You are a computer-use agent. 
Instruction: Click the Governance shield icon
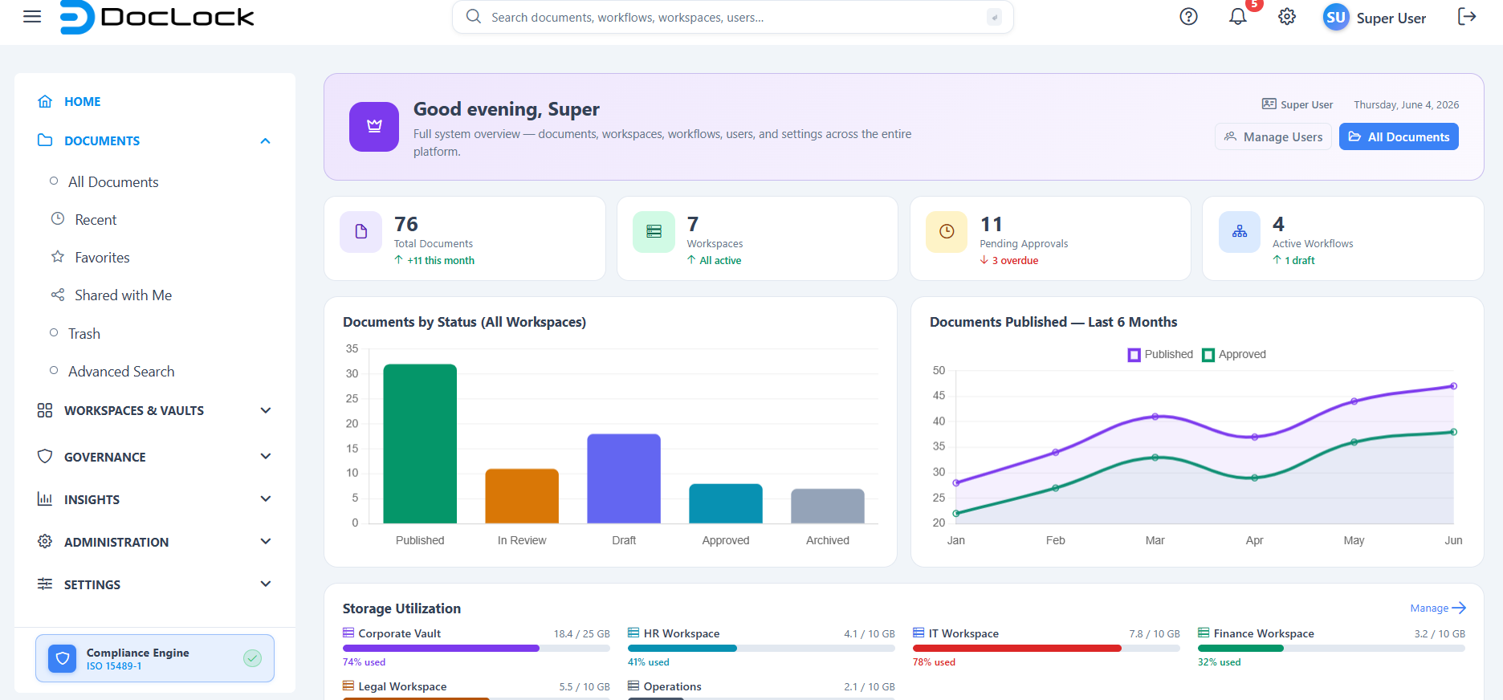point(45,457)
